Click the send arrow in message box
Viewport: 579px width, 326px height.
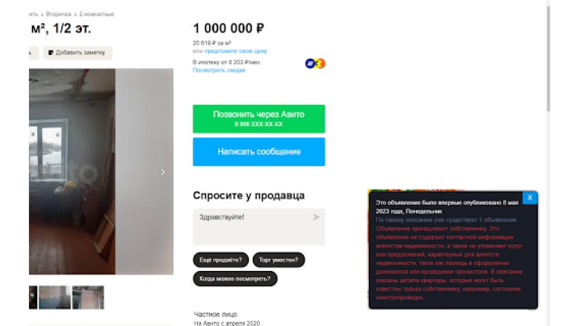pyautogui.click(x=316, y=217)
